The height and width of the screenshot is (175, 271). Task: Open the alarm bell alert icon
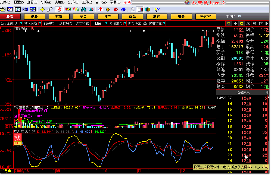(92, 9)
